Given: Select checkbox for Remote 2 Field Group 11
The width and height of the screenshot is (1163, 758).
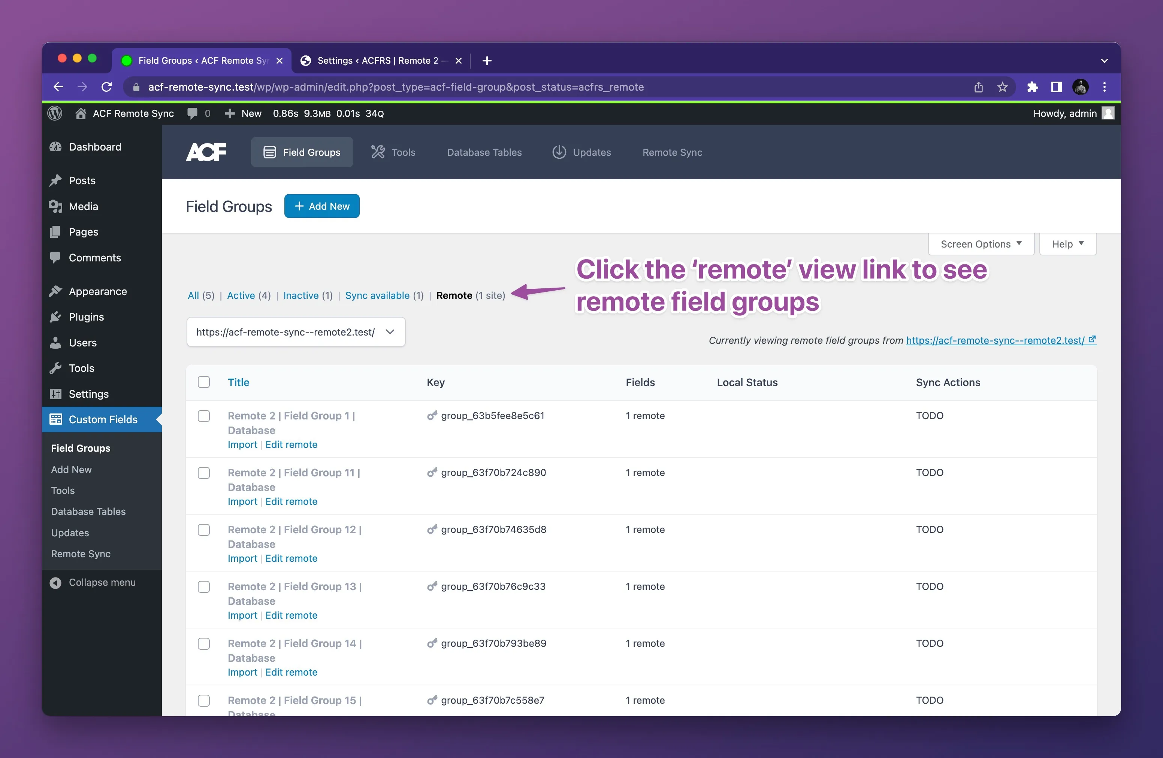Looking at the screenshot, I should tap(204, 473).
